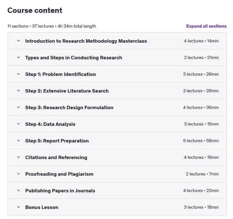This screenshot has height=219, width=233.
Task: Click Publishing Papers in Journals heading
Action: [60, 191]
